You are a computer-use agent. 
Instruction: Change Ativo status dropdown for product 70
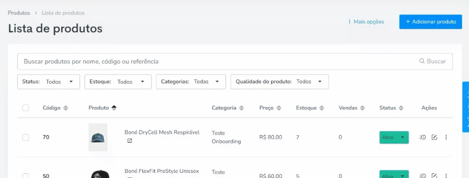click(394, 137)
